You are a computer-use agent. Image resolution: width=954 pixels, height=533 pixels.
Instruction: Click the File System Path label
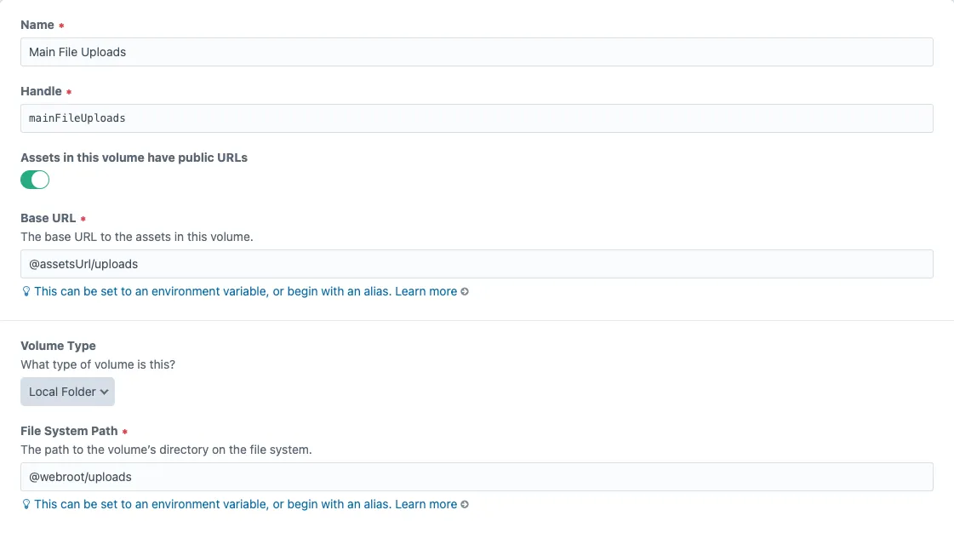coord(70,431)
